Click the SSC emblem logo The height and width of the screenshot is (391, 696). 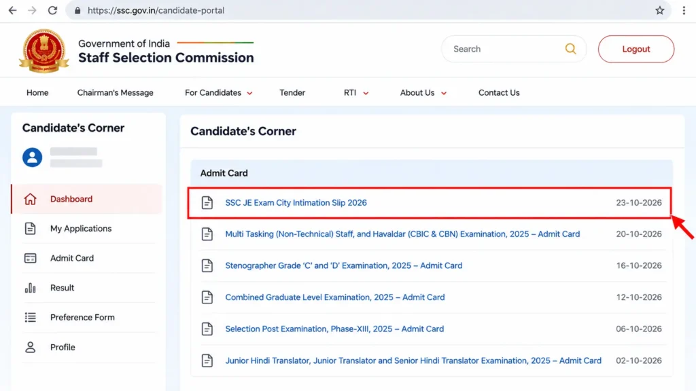click(43, 50)
